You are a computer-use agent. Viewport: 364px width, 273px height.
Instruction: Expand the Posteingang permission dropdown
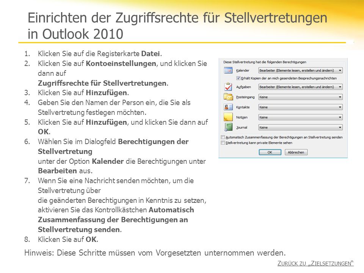coord(300,97)
